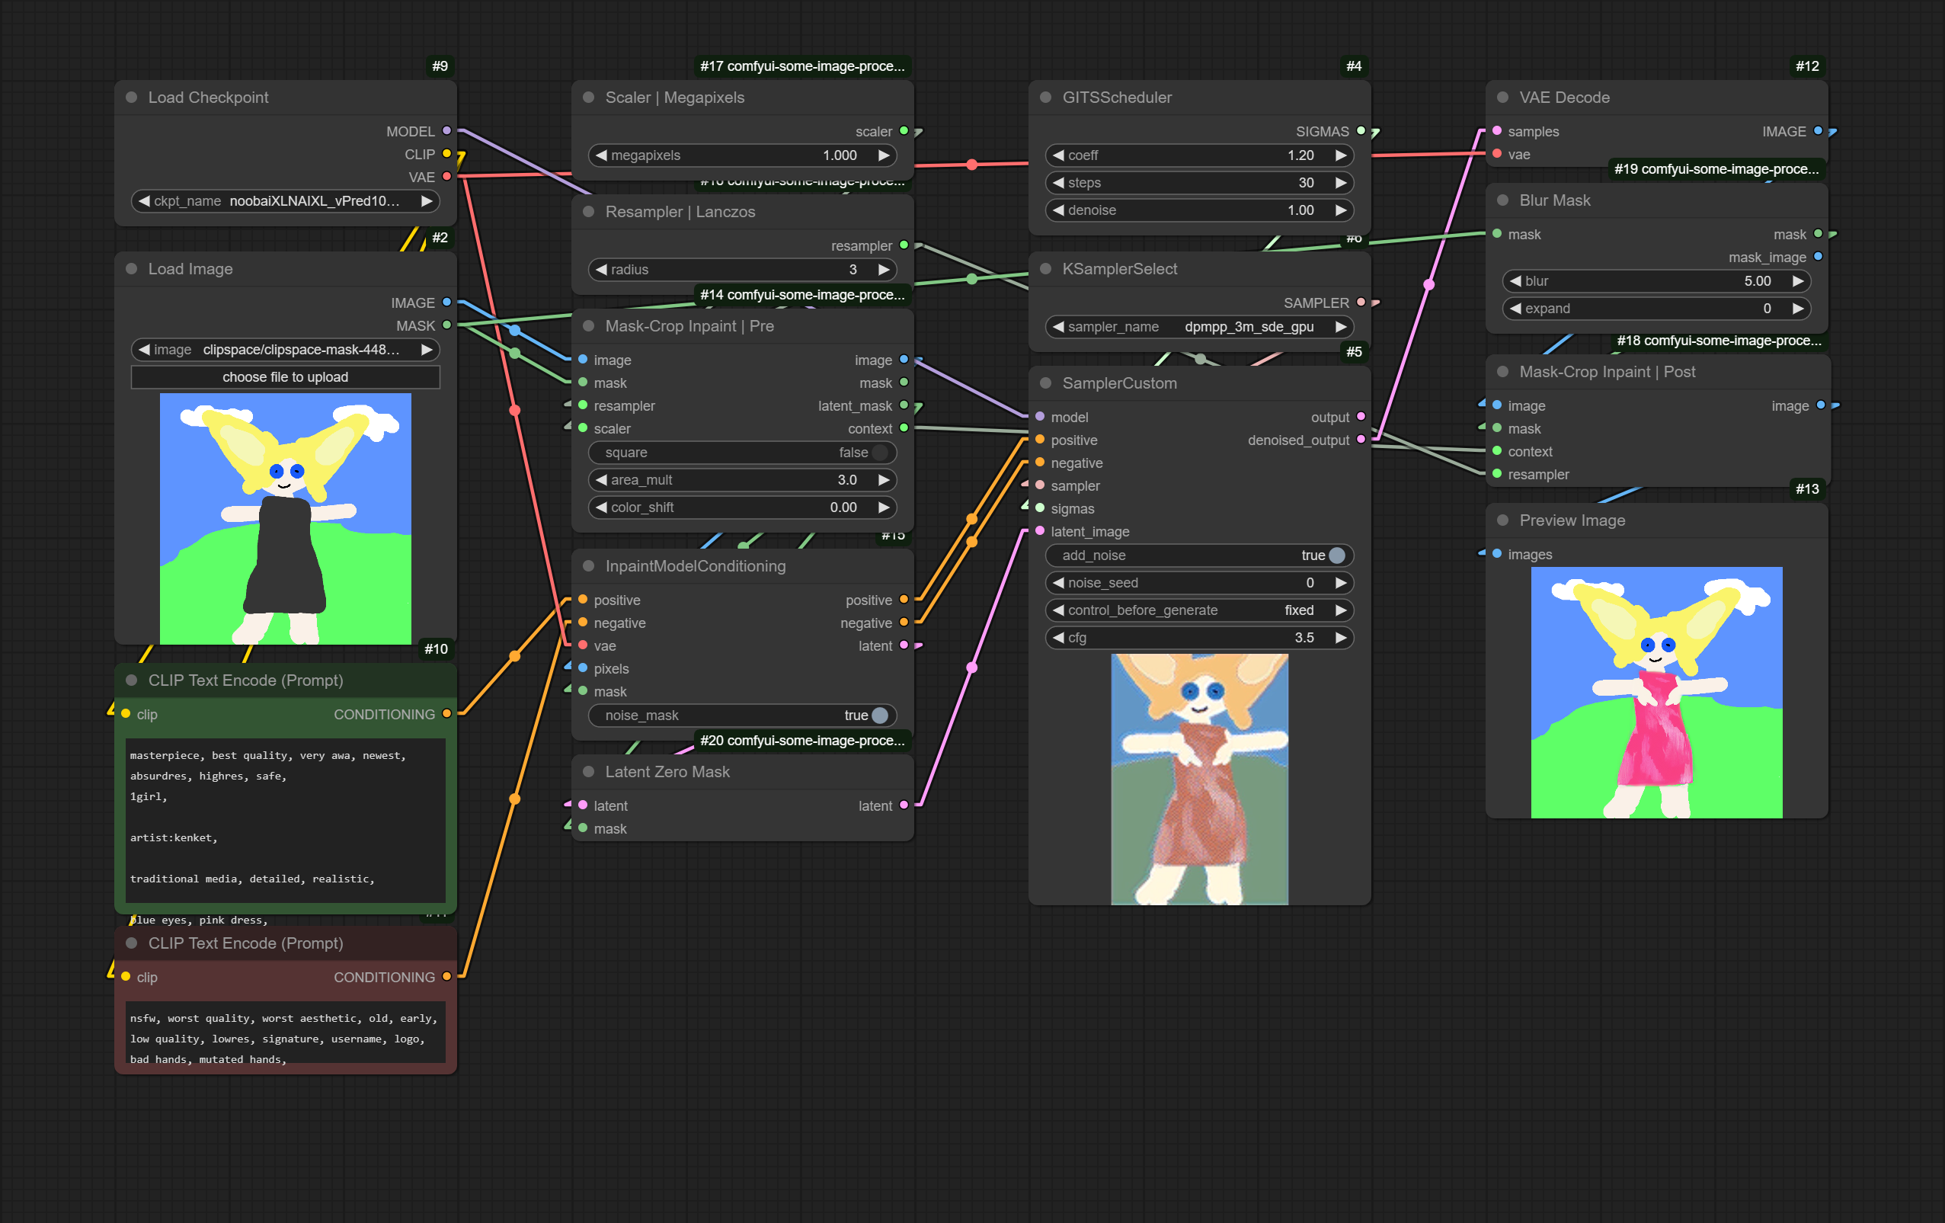Screen dimensions: 1945x1223
Task: Click the blur value field showing 5.00
Action: (x=1657, y=281)
